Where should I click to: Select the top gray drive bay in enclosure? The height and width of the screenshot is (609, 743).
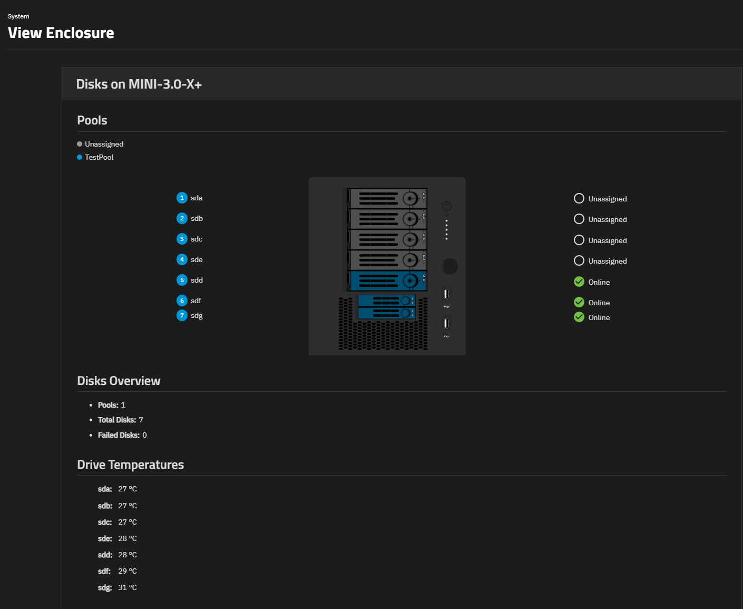click(x=387, y=198)
